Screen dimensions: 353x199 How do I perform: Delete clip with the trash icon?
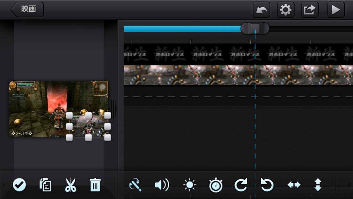pos(95,185)
